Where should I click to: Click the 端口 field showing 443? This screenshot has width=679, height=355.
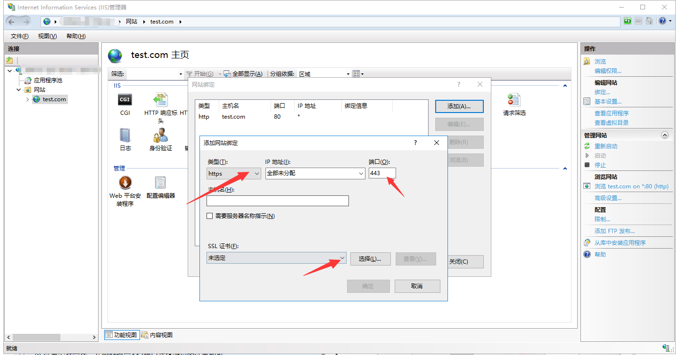382,173
